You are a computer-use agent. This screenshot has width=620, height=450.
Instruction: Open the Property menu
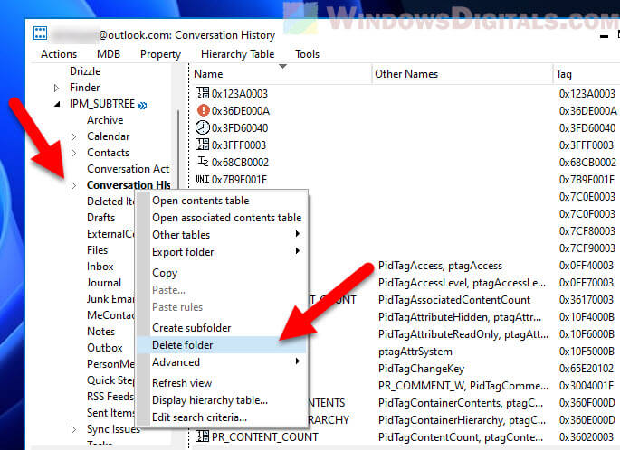point(160,54)
